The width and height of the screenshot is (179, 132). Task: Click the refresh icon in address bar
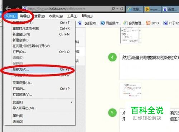(x=122, y=9)
